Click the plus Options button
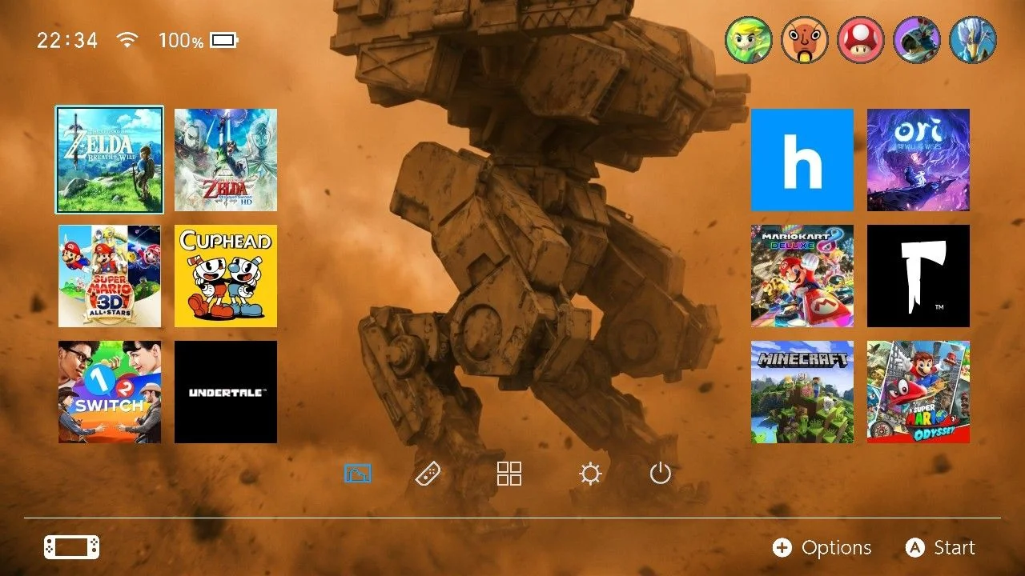The width and height of the screenshot is (1025, 576). pos(822,548)
